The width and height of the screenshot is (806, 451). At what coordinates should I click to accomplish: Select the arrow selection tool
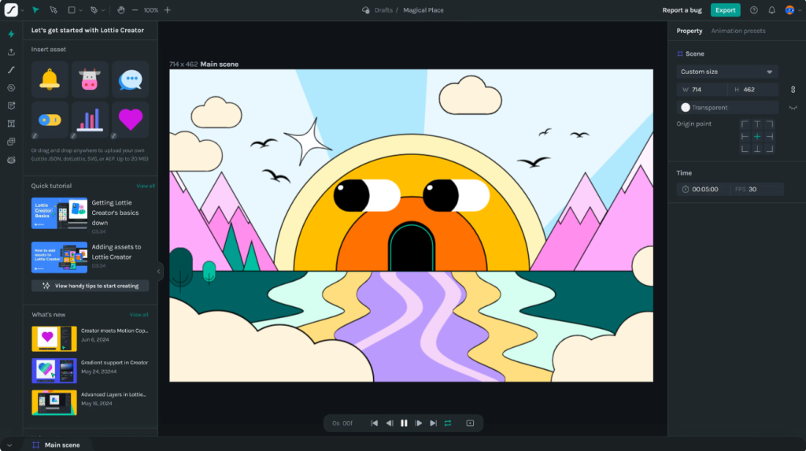35,10
